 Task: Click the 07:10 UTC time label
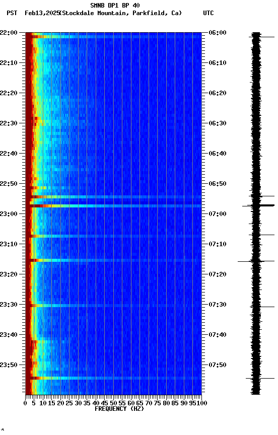[217, 244]
